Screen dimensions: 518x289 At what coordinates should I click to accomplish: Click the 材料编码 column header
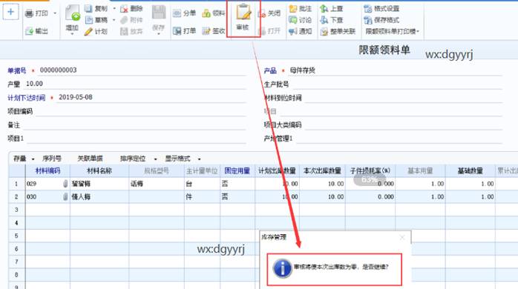(47, 171)
